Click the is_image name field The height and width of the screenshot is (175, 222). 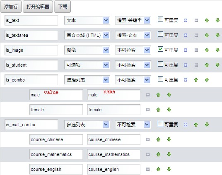click(x=31, y=50)
